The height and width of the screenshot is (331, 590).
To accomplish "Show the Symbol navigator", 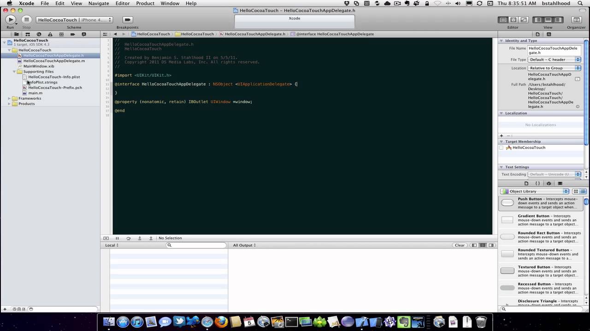I will [x=28, y=34].
